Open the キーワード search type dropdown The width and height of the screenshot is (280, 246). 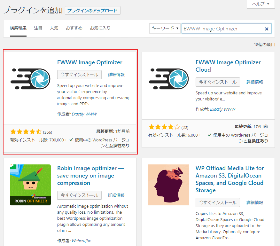coord(165,28)
